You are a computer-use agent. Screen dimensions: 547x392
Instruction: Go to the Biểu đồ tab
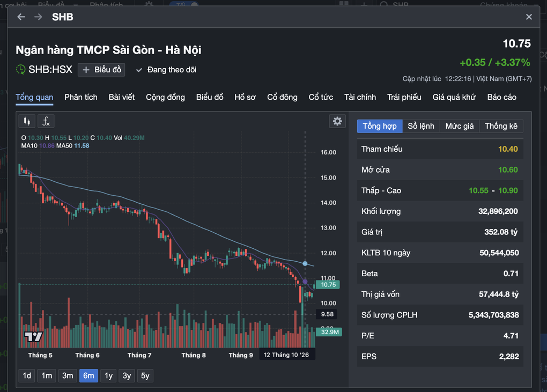[x=210, y=97]
